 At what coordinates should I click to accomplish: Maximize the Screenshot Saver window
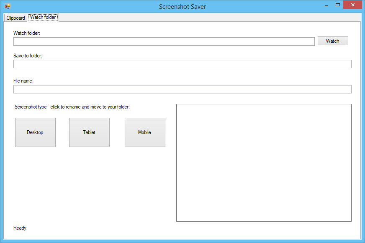[x=337, y=5]
